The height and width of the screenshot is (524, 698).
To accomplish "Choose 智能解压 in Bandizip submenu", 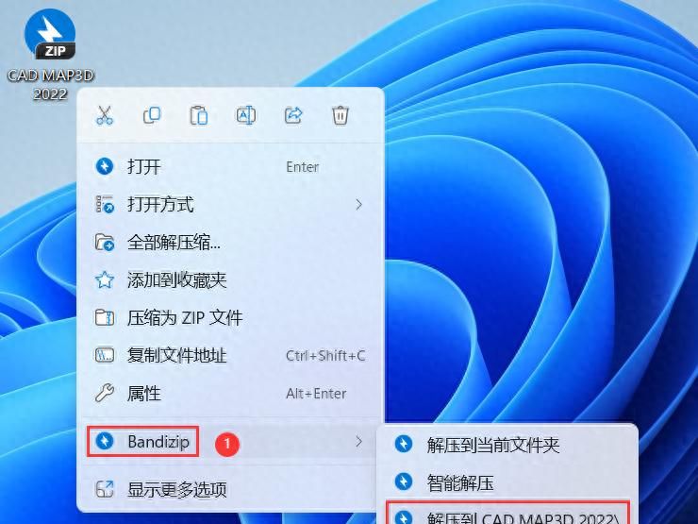I will 507,482.
